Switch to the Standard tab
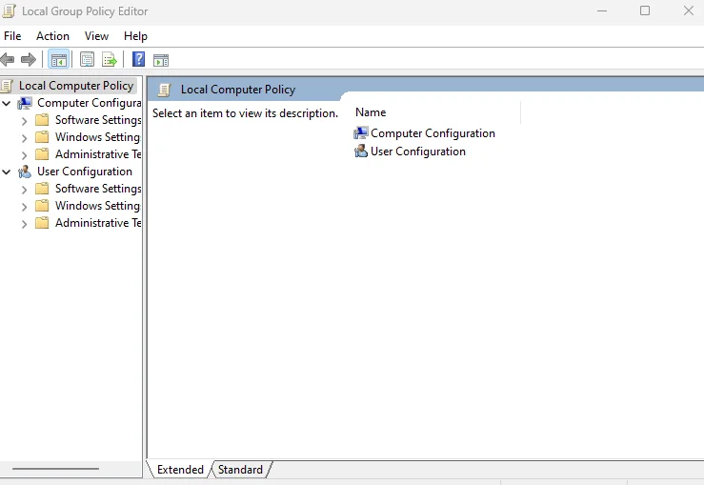The height and width of the screenshot is (485, 704). click(x=240, y=470)
